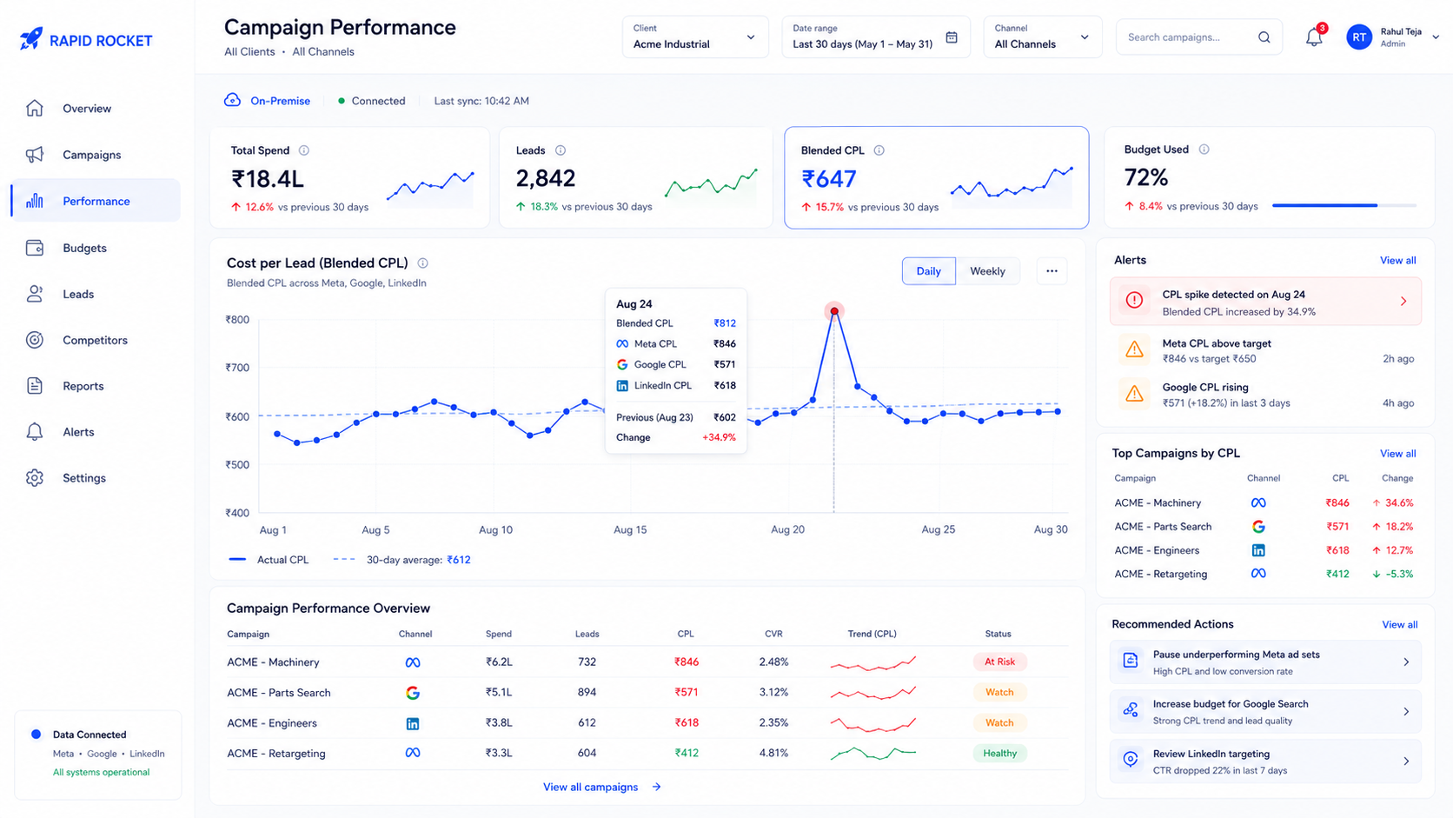Open Budgets in sidebar
This screenshot has height=818, width=1453.
[96, 248]
